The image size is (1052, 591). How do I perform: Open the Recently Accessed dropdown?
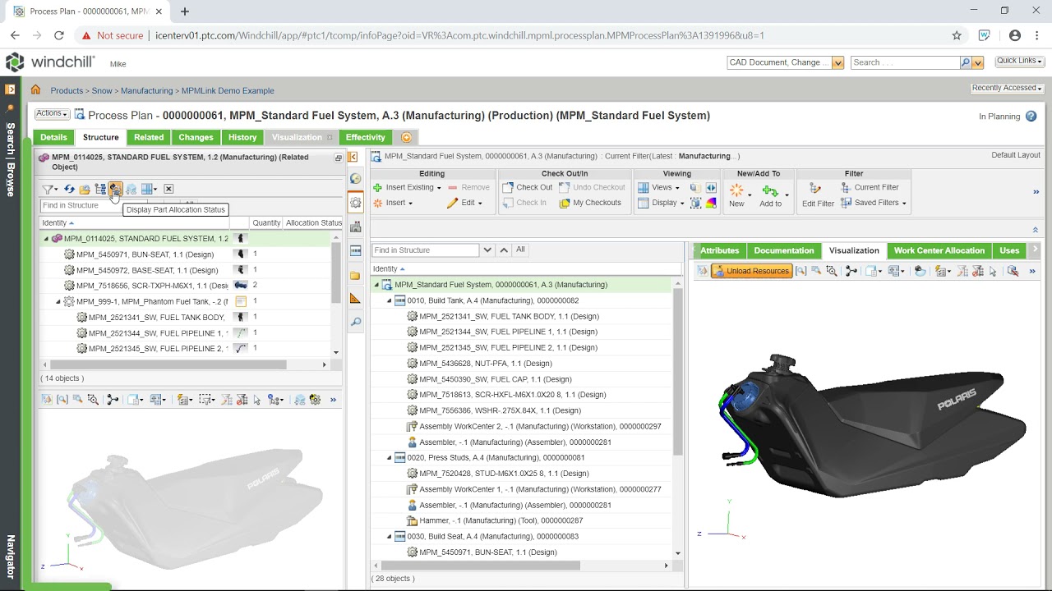1007,89
